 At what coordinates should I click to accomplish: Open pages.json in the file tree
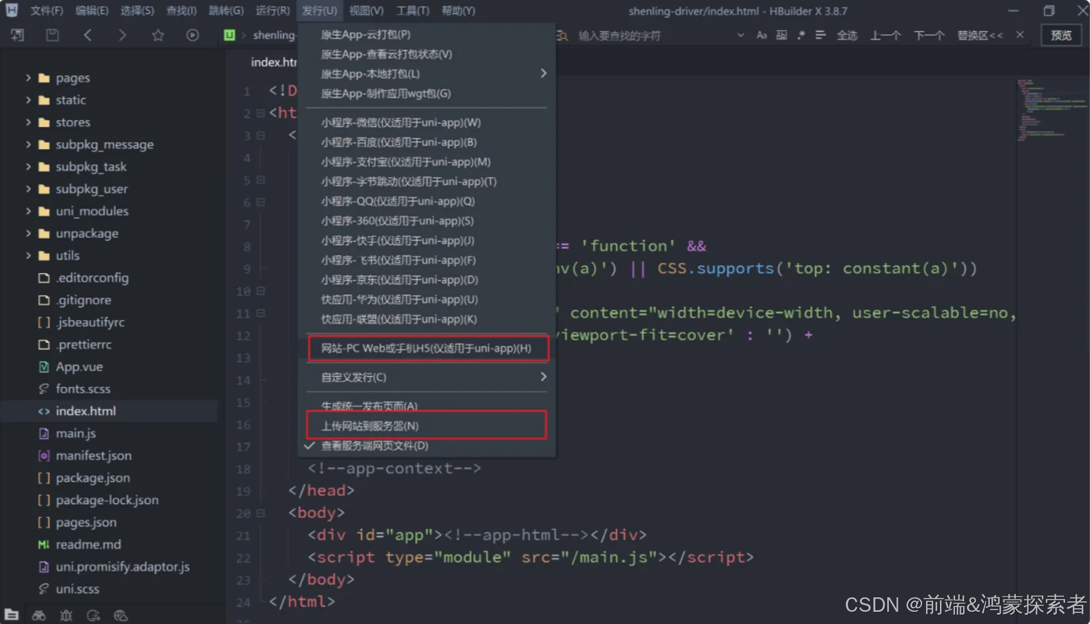click(86, 522)
